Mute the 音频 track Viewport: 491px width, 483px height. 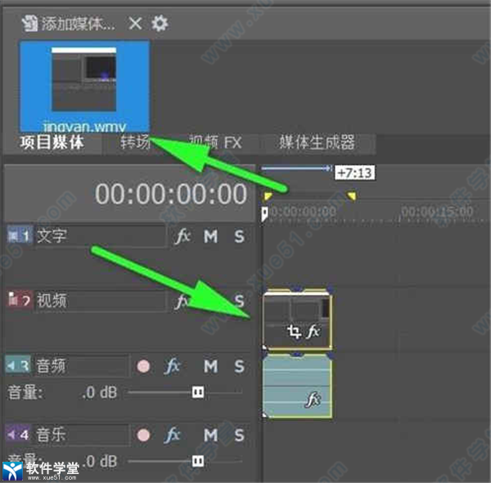click(x=211, y=365)
